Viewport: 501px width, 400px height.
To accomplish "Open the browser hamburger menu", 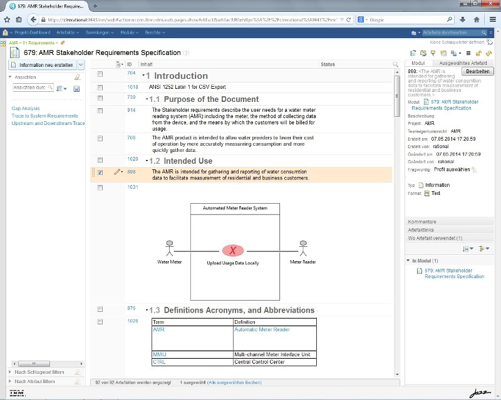I will click(493, 20).
